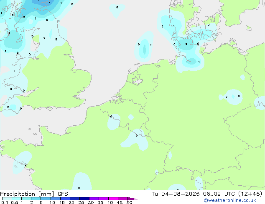Click the 30–35 mm purple legend swatch
The height and width of the screenshot is (204, 265).
pyautogui.click(x=94, y=199)
